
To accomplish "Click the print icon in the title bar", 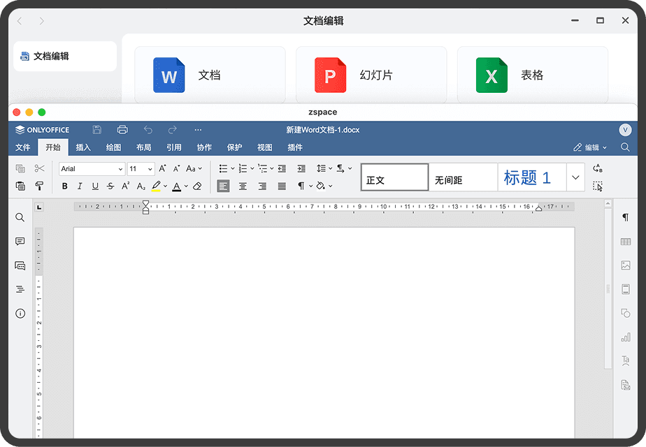I will point(122,130).
